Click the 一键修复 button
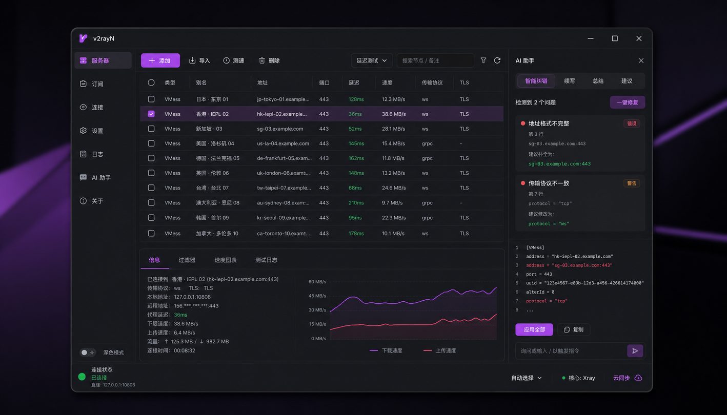 (x=628, y=102)
